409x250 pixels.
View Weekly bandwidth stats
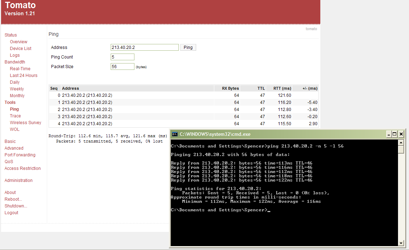point(17,89)
